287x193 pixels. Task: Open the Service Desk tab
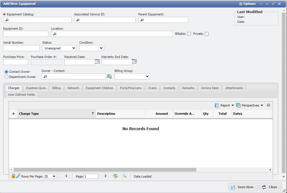click(x=210, y=88)
